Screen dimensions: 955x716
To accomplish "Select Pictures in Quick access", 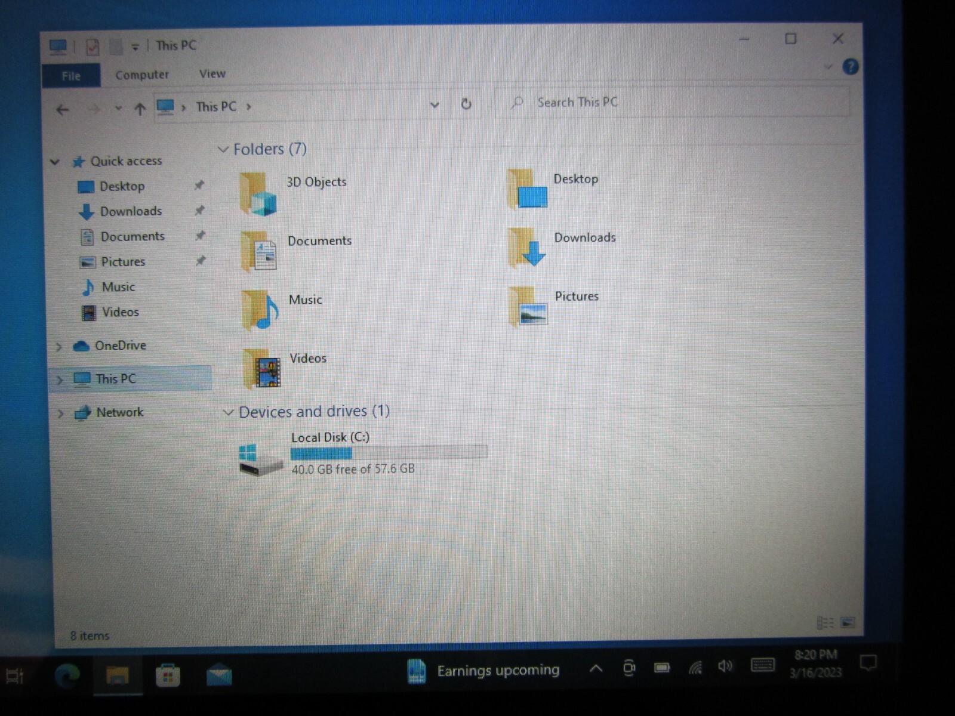I will 123,262.
